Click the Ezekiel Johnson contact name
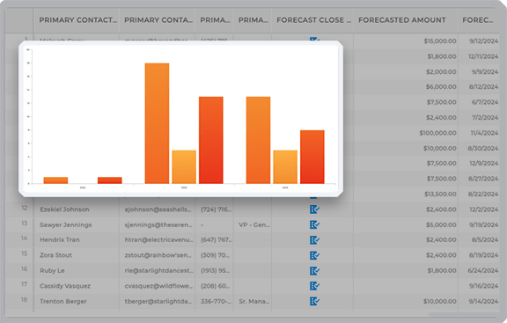The image size is (507, 323). click(64, 209)
